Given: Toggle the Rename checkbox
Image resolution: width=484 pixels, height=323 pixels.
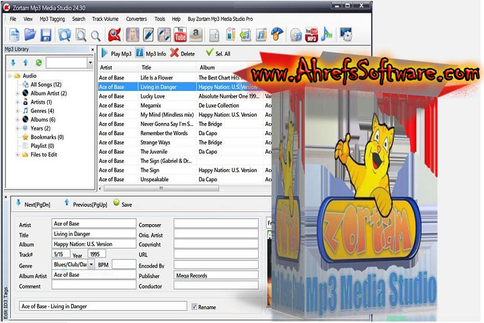Looking at the screenshot, I should click(194, 307).
